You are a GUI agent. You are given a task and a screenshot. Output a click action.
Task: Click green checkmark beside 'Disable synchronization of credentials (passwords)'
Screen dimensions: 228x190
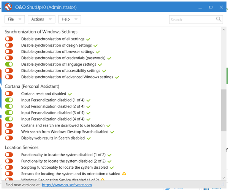[109, 58]
